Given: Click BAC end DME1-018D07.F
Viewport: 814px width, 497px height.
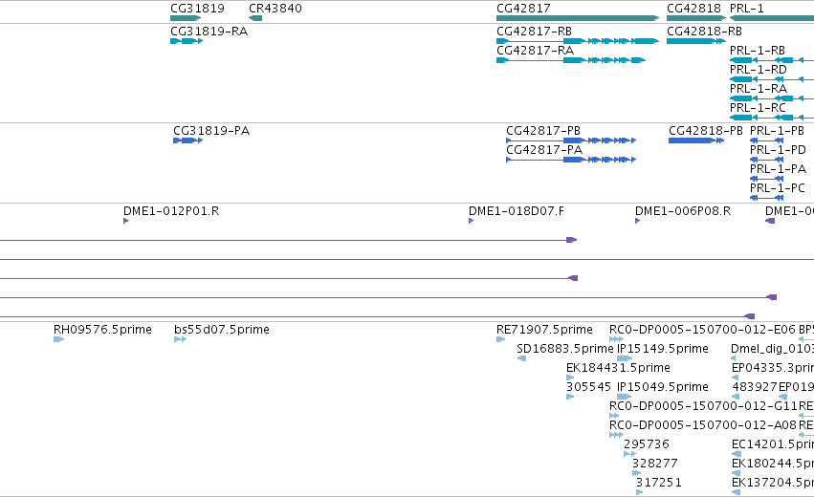Looking at the screenshot, I should (x=516, y=211).
